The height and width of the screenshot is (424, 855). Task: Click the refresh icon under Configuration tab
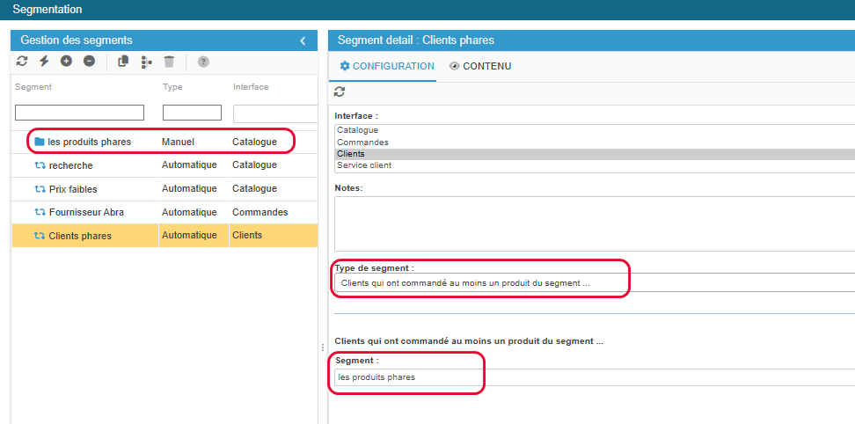pyautogui.click(x=340, y=91)
